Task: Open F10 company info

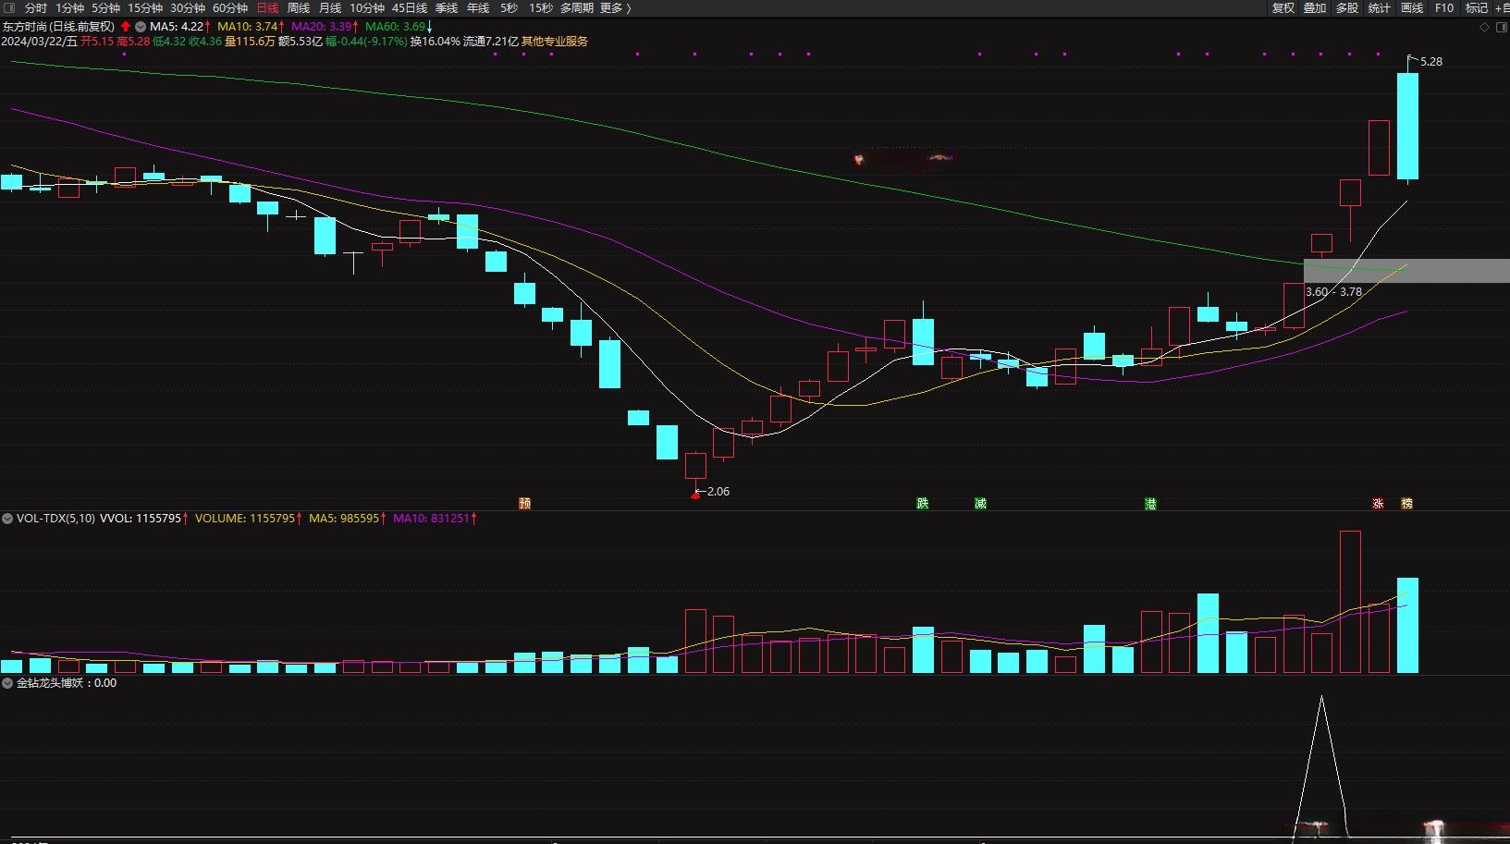Action: point(1444,7)
